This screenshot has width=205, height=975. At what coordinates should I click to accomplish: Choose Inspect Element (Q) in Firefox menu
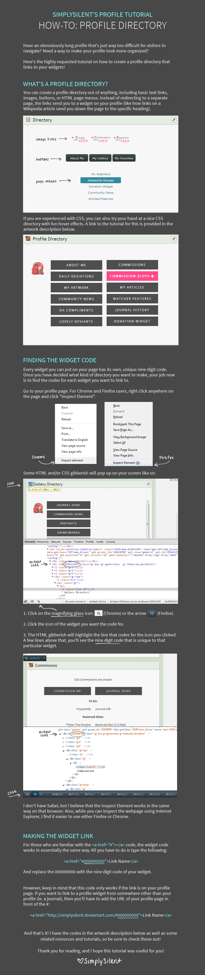(129, 462)
